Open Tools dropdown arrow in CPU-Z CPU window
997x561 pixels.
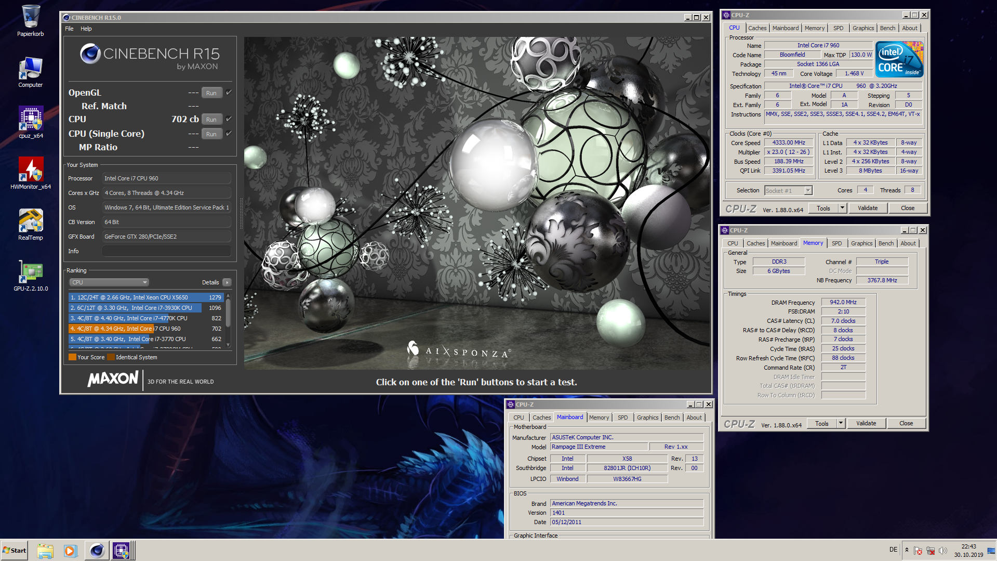click(842, 208)
